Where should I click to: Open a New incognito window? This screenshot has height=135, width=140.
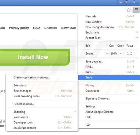point(109,27)
